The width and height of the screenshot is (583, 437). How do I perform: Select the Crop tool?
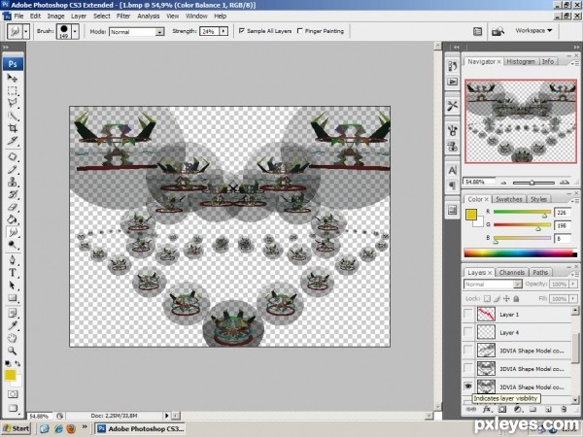click(13, 128)
